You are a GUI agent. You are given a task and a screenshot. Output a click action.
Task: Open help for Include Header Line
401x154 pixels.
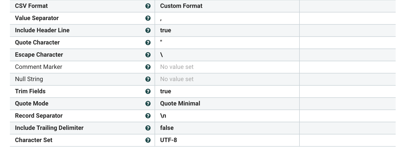coord(148,30)
